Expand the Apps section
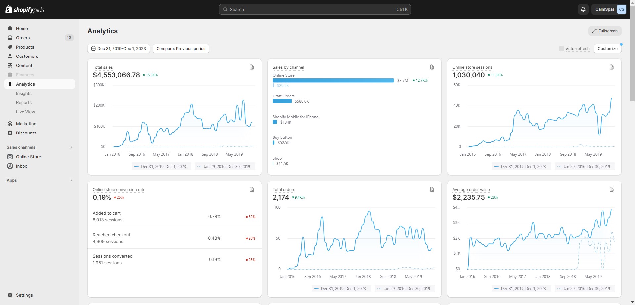The height and width of the screenshot is (305, 635). click(x=71, y=180)
